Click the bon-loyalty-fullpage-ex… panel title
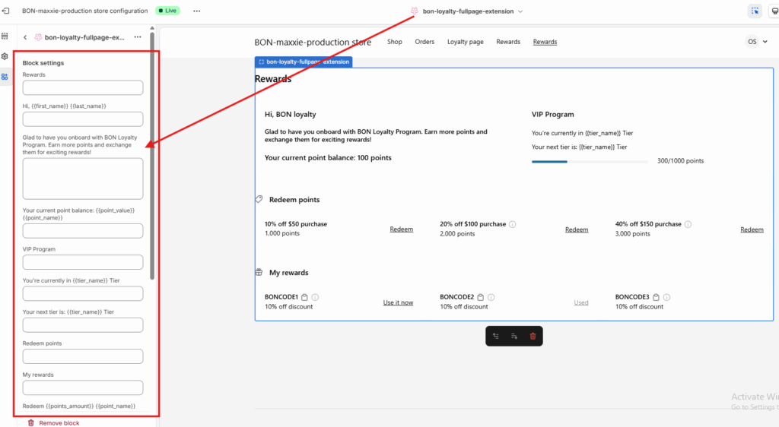Image resolution: width=779 pixels, height=427 pixels. click(84, 37)
